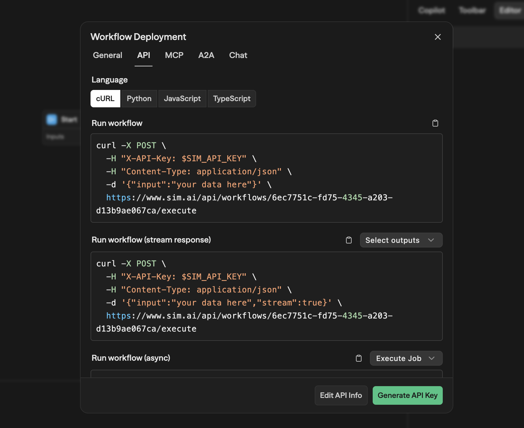Open the MCP tab
The height and width of the screenshot is (428, 524).
[174, 55]
